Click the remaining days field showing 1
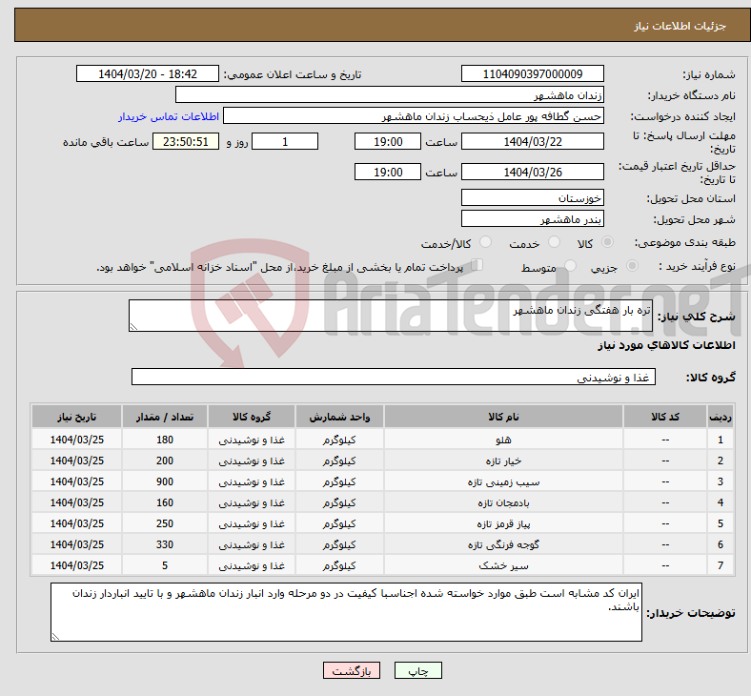 (285, 142)
